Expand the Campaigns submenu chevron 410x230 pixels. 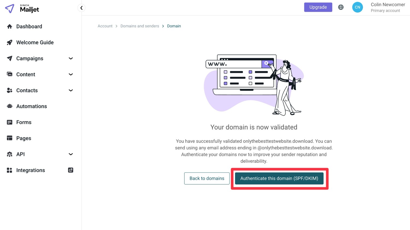point(71,58)
